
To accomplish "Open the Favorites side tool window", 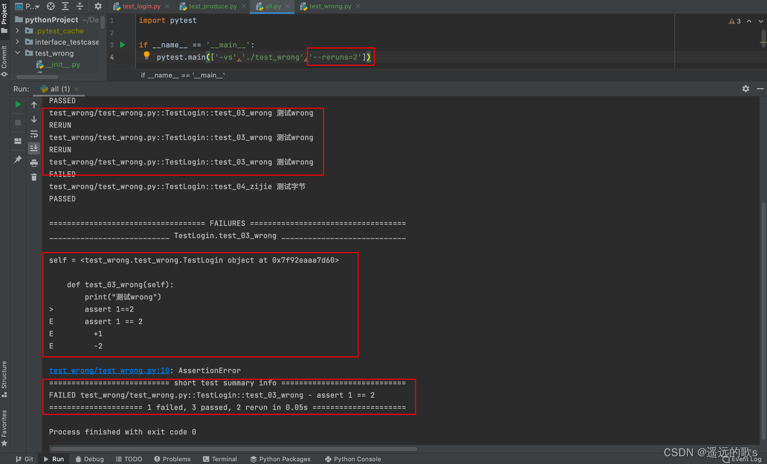I will (x=4, y=427).
